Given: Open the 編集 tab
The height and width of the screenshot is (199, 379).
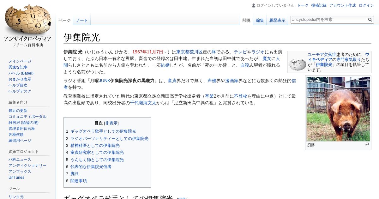Looking at the screenshot, I should click(x=260, y=21).
